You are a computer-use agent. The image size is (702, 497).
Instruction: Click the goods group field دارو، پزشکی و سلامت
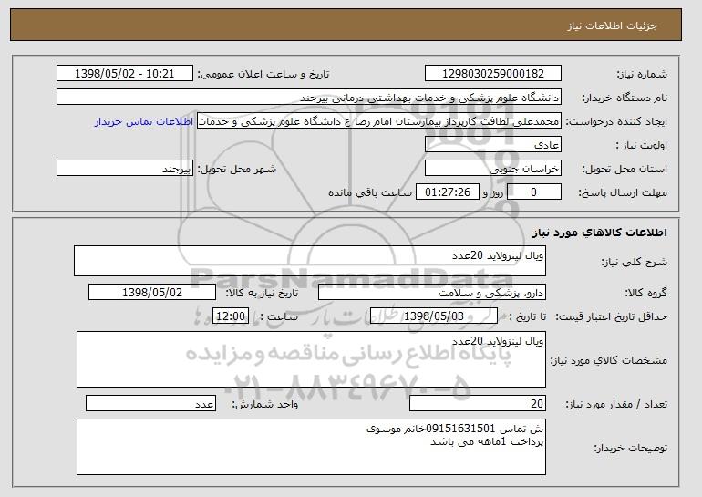pyautogui.click(x=432, y=293)
